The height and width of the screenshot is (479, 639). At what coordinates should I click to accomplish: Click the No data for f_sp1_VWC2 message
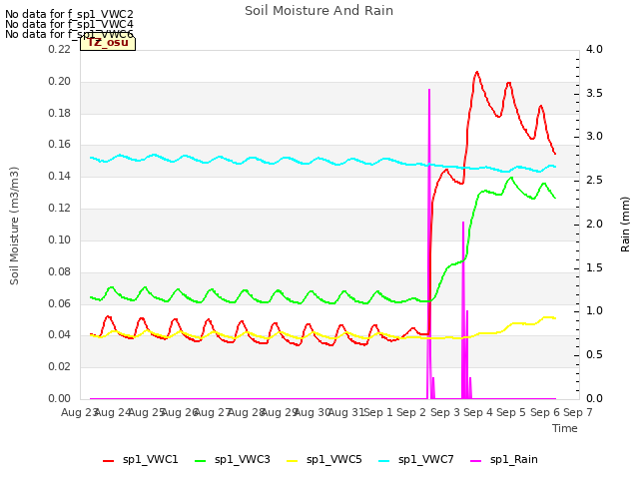coord(69,14)
